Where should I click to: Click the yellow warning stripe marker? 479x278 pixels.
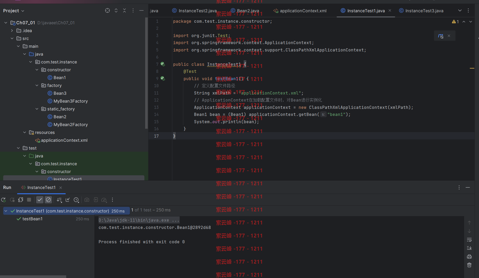coord(472,68)
